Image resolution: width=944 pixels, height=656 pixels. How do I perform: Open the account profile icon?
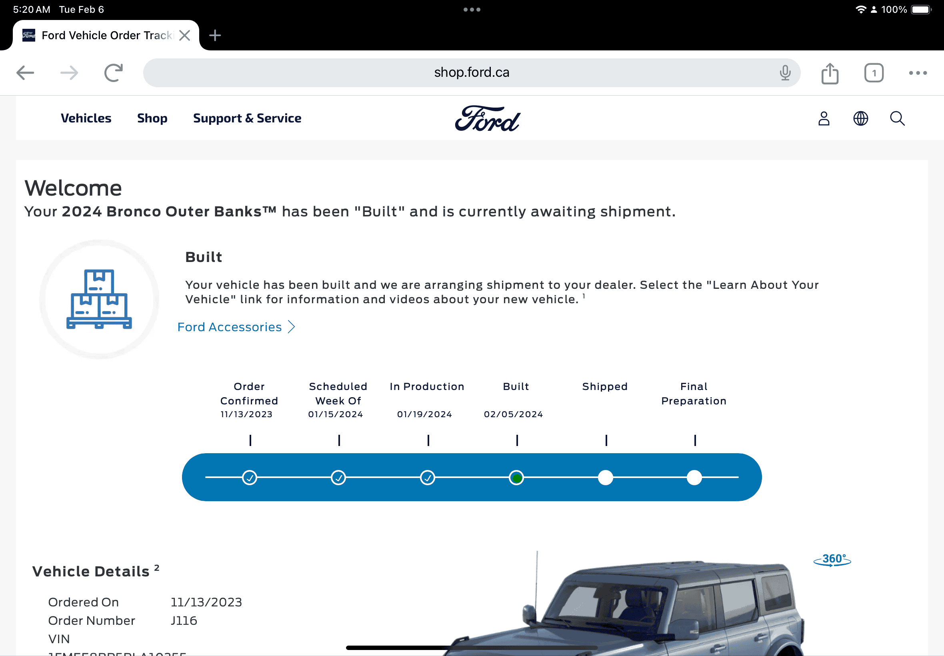point(824,118)
